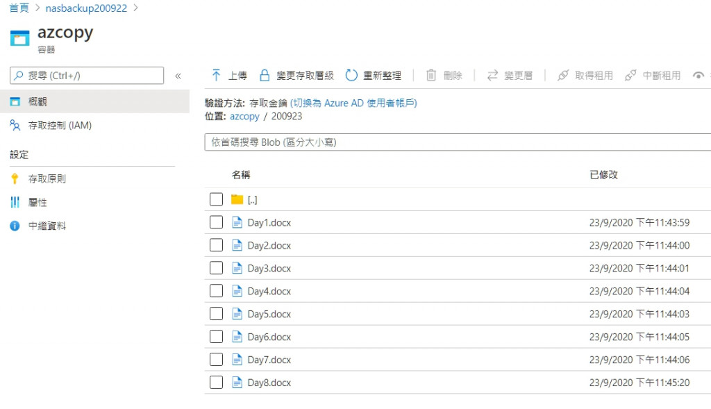Click the refresh circular arrow icon
Screen dimensions: 711x409
351,75
